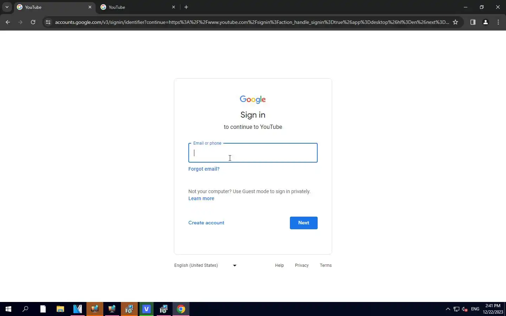Open site information icon in address bar
The image size is (506, 316).
(48, 22)
